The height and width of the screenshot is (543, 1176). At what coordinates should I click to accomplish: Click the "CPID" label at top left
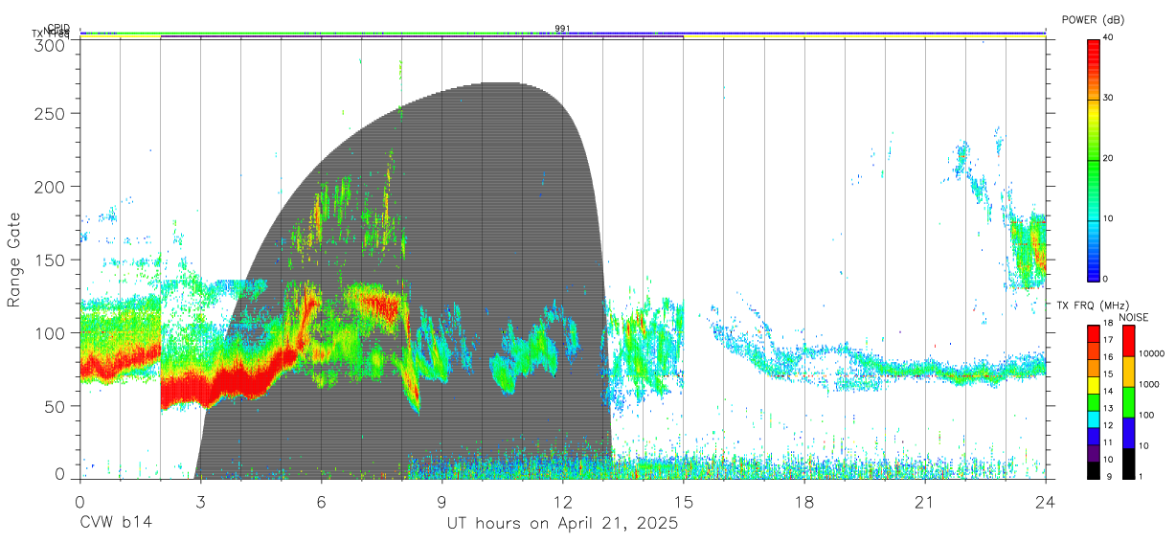tap(57, 28)
